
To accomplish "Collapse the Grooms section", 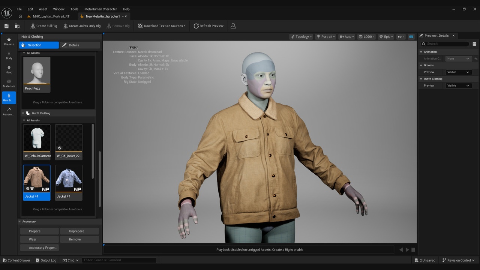I will click(421, 65).
